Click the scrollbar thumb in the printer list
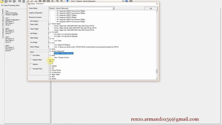Screen dimensions: 222x125 click(x=157, y=71)
